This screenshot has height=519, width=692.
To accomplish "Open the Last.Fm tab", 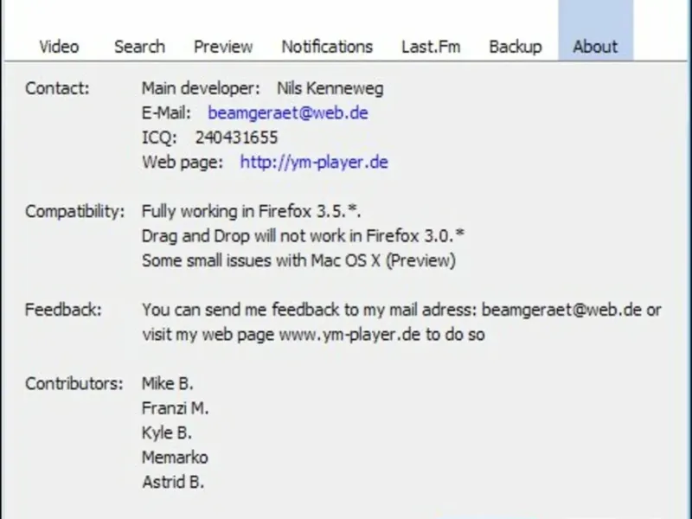I will click(431, 47).
